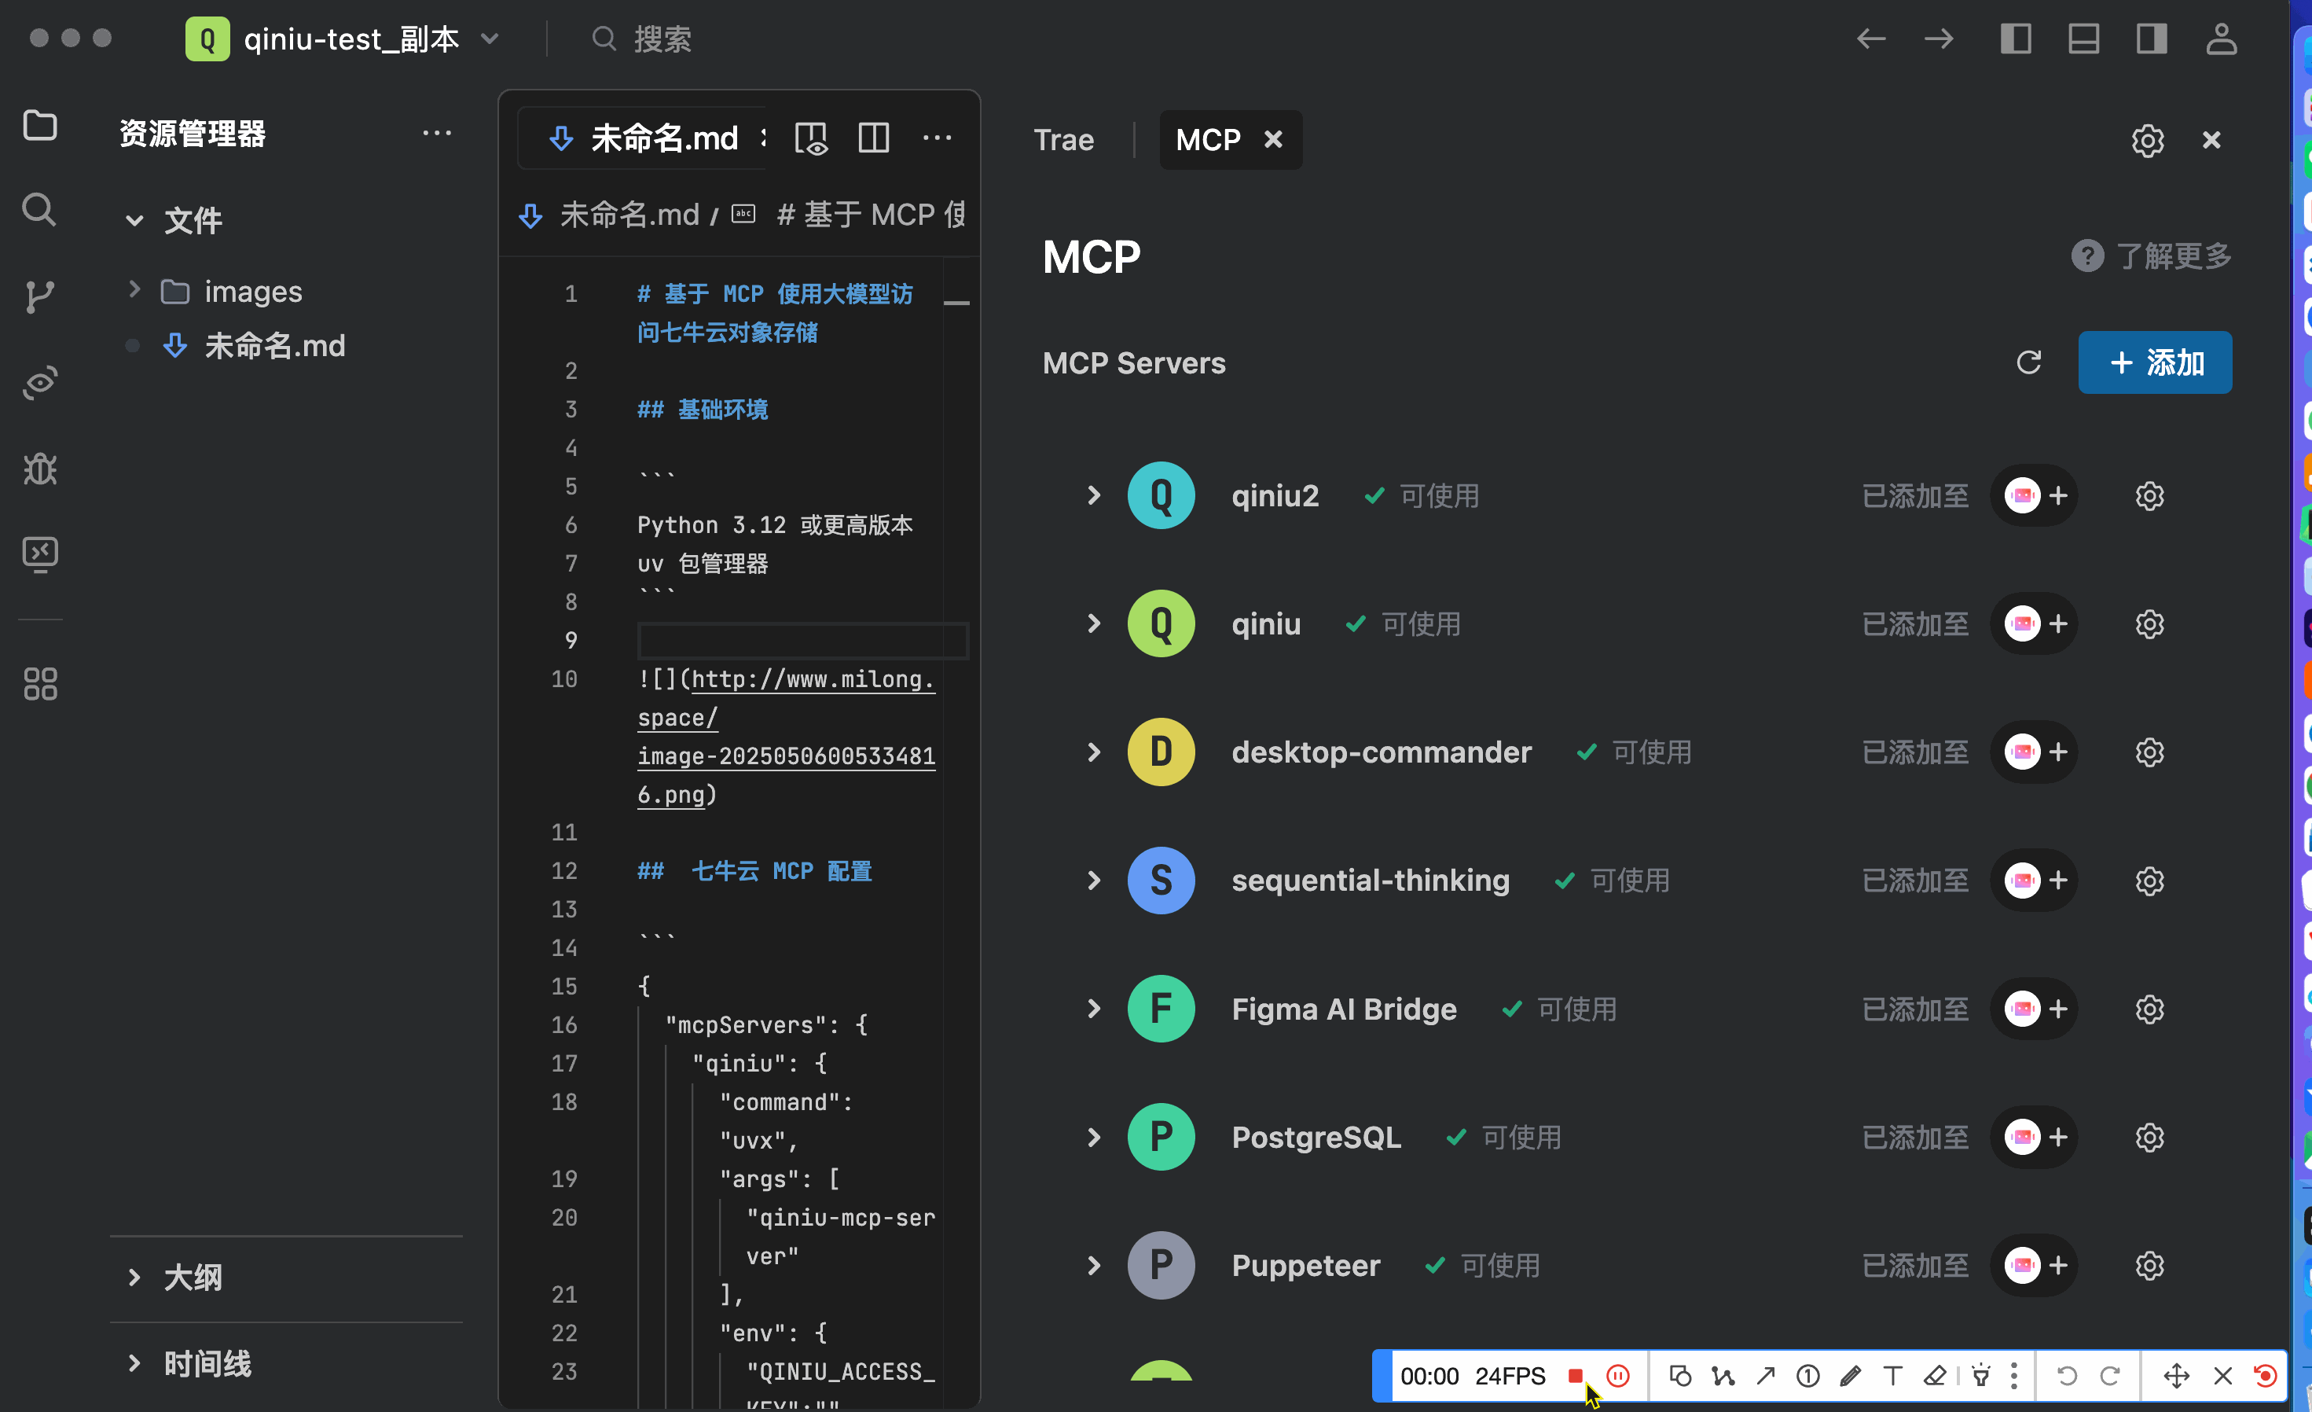
Task: Switch to the Trae tab
Action: pos(1064,139)
